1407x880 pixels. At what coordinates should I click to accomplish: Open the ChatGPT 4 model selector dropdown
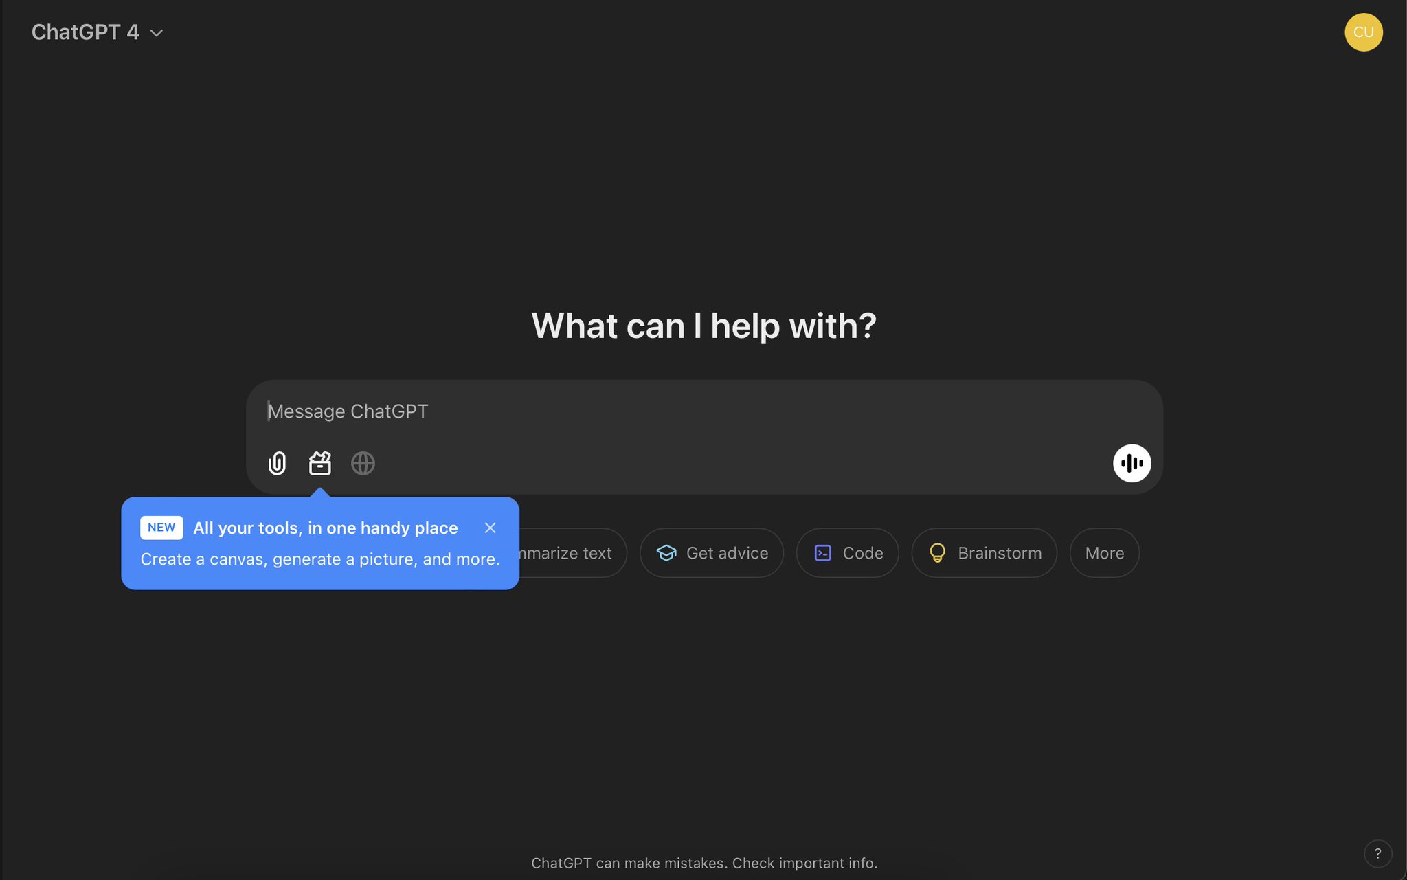coord(97,32)
